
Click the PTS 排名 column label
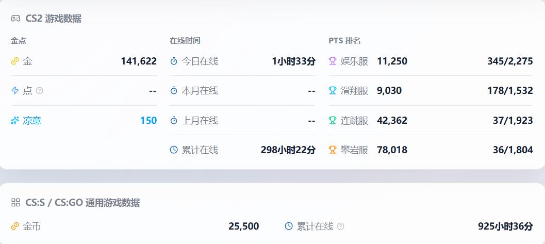point(344,41)
